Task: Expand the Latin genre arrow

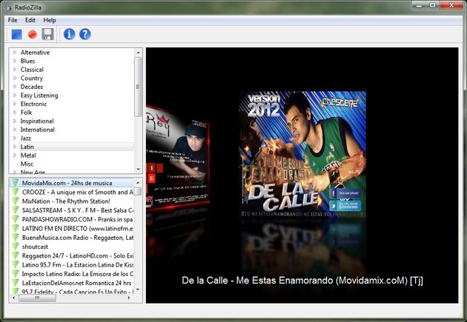Action: [15, 147]
